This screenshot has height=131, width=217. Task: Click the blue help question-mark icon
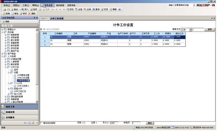tap(120, 9)
